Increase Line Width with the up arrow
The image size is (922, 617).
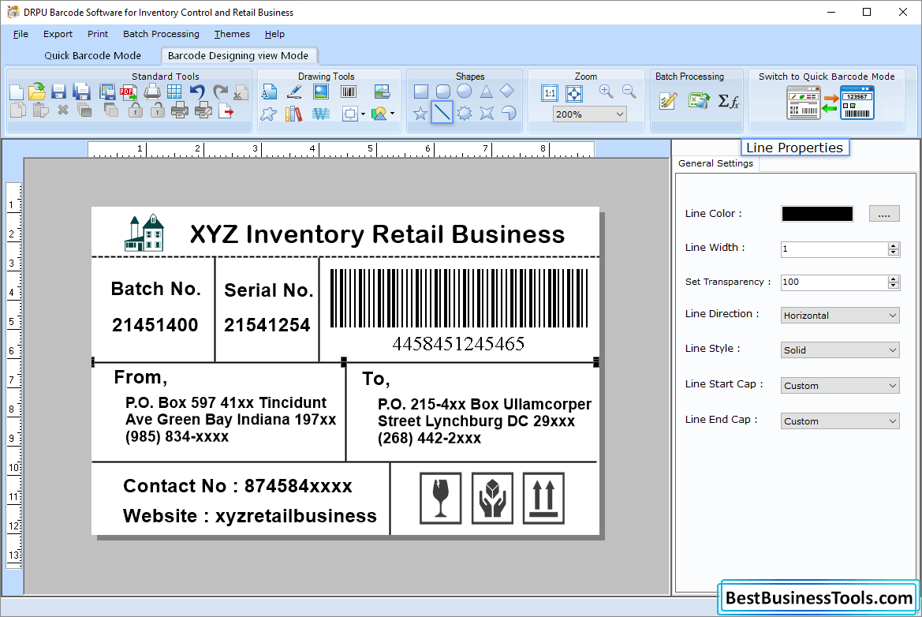[x=893, y=245]
